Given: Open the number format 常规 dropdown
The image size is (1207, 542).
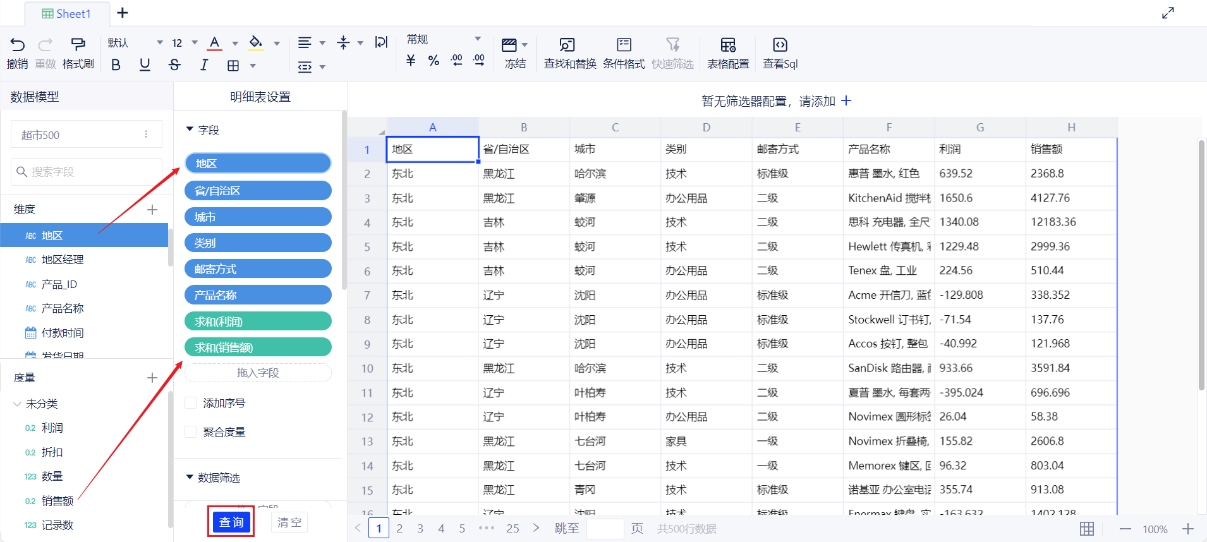Looking at the screenshot, I should click(x=478, y=39).
